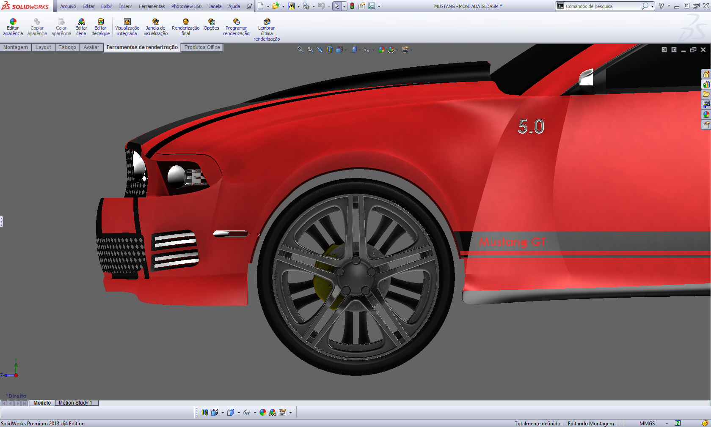711x427 pixels.
Task: Expand the Open dropdown arrow
Action: pyautogui.click(x=283, y=6)
